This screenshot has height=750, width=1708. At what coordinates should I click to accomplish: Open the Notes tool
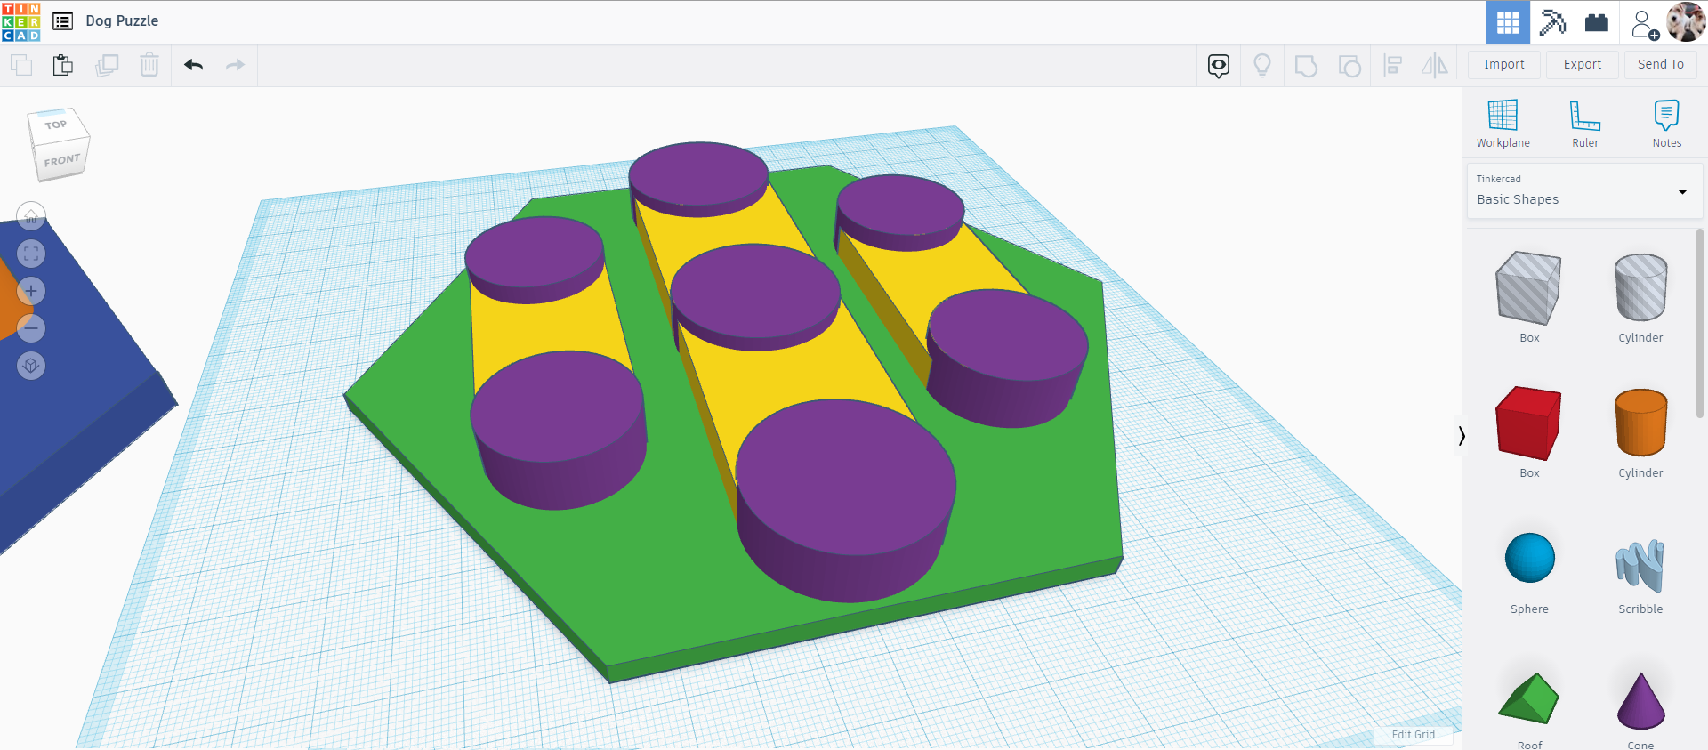pyautogui.click(x=1667, y=124)
